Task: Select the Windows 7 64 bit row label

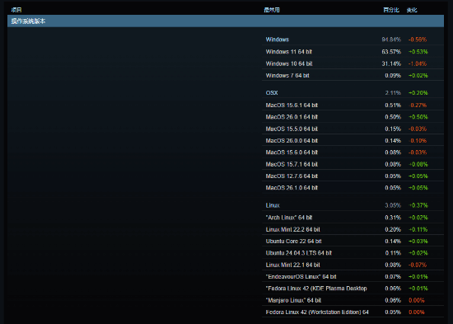Action: (x=287, y=76)
